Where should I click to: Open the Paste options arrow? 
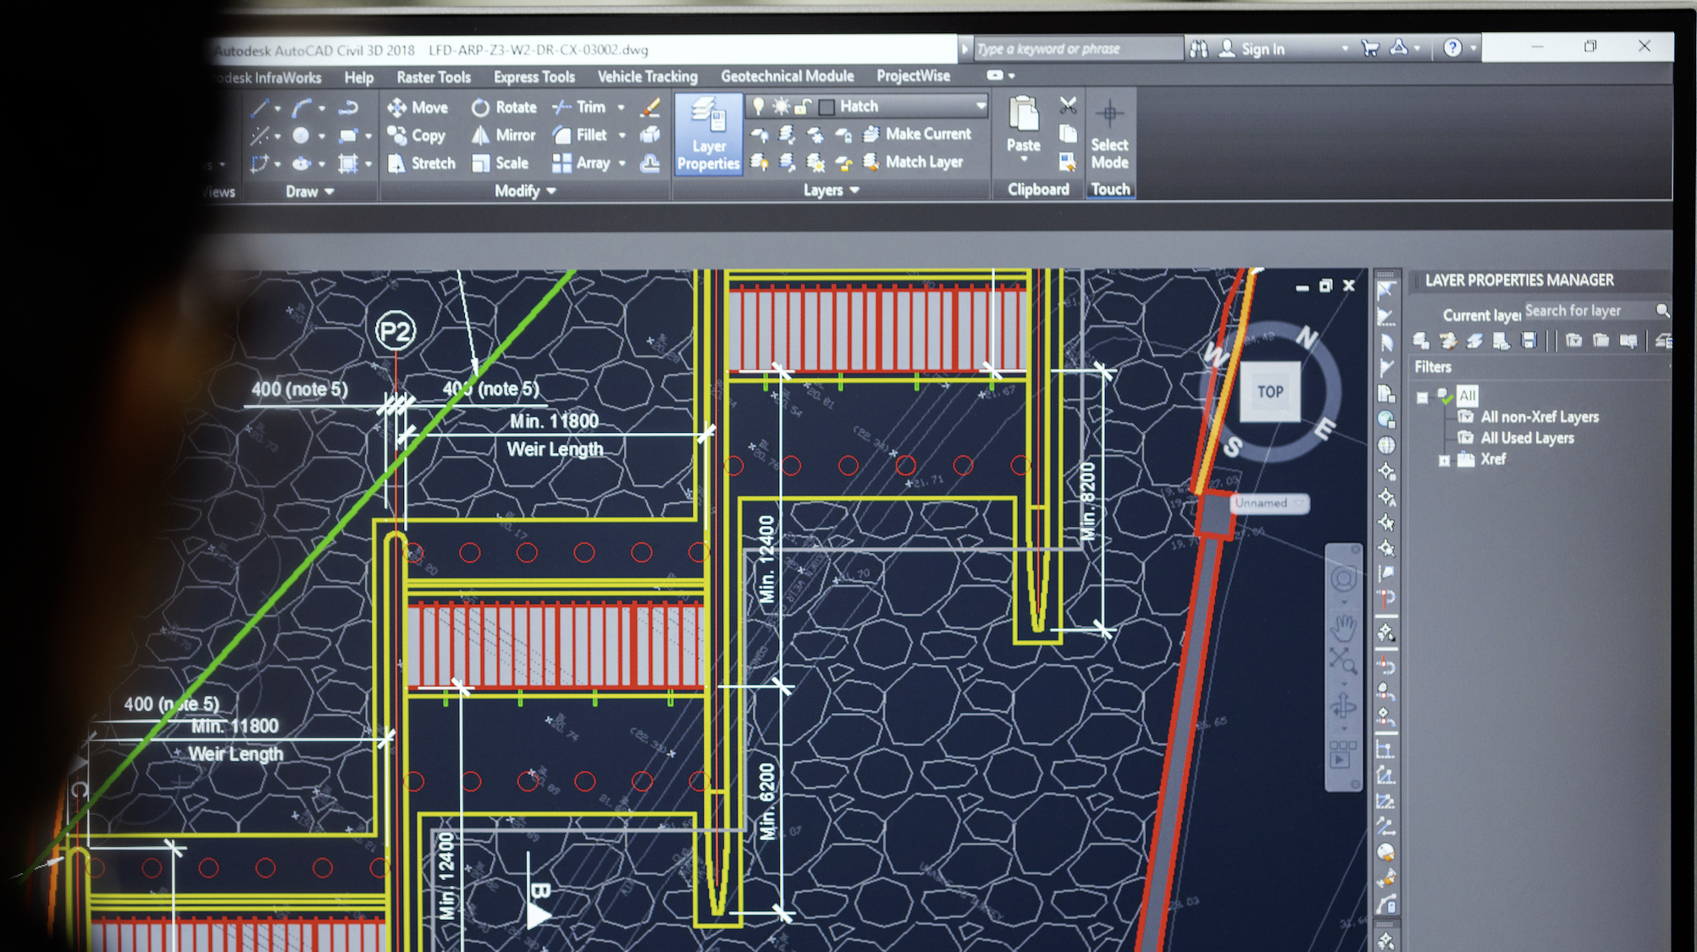(x=1023, y=159)
